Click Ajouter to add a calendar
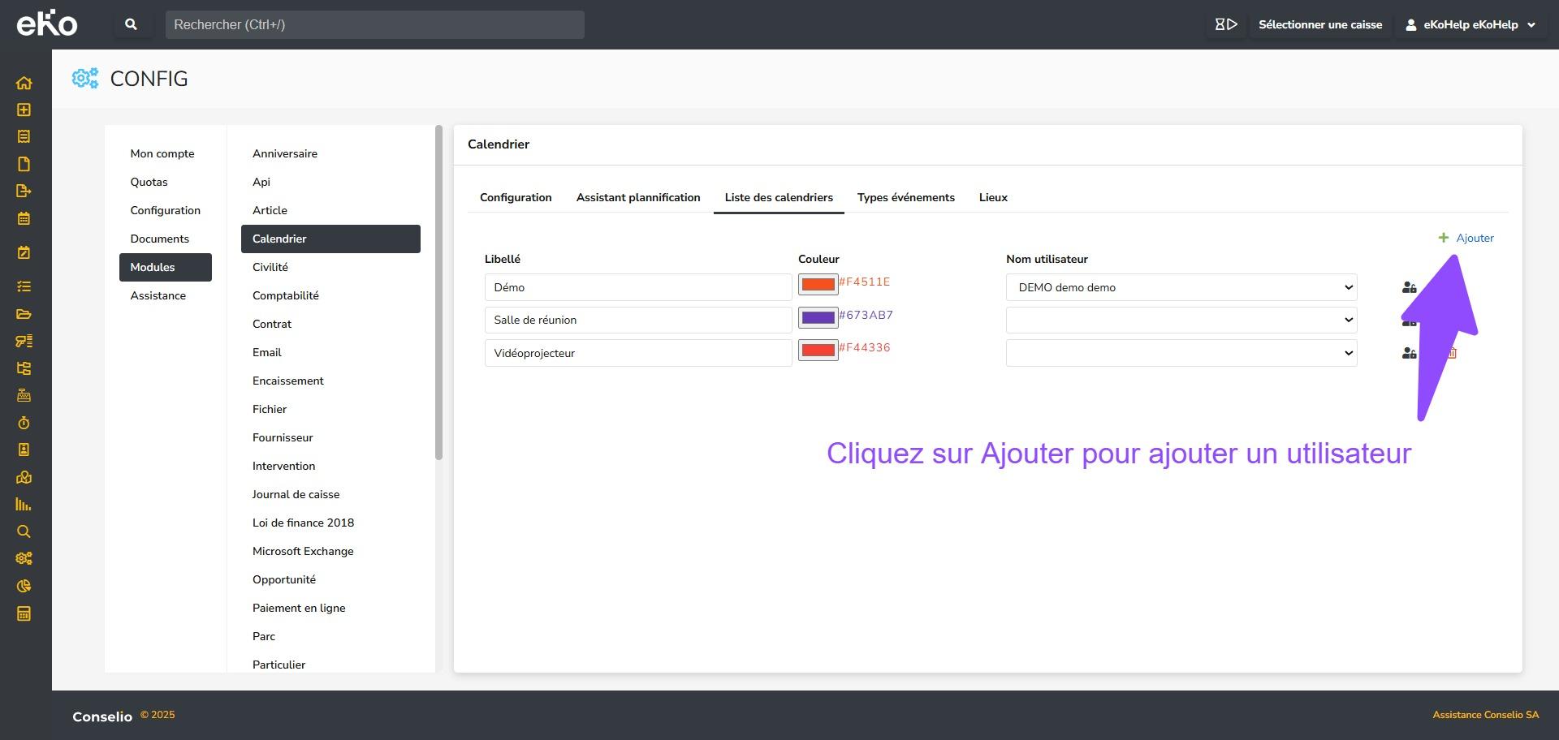The image size is (1559, 740). [x=1466, y=238]
